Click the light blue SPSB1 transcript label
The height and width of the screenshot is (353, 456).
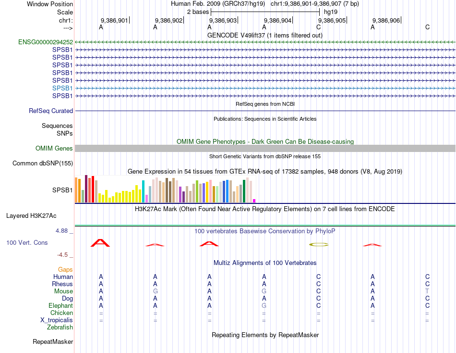(x=62, y=88)
